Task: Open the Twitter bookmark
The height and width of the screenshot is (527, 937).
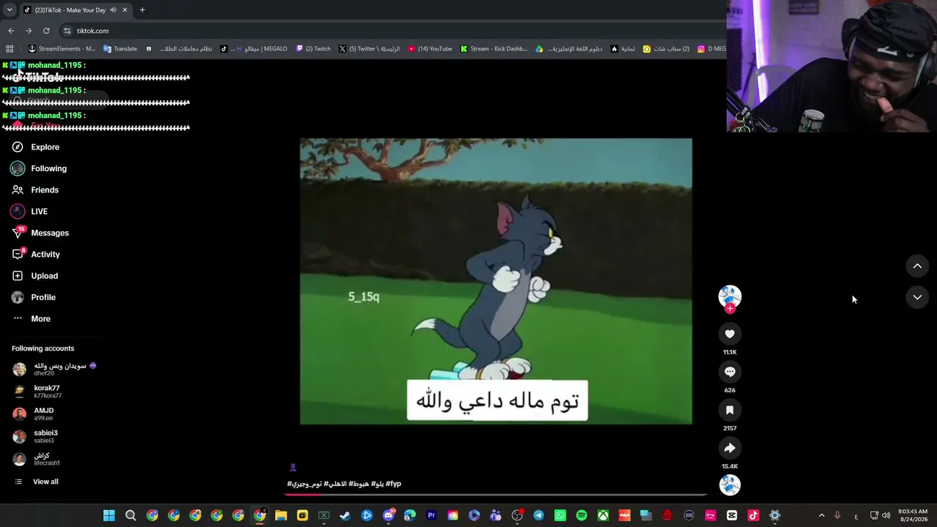Action: click(369, 49)
